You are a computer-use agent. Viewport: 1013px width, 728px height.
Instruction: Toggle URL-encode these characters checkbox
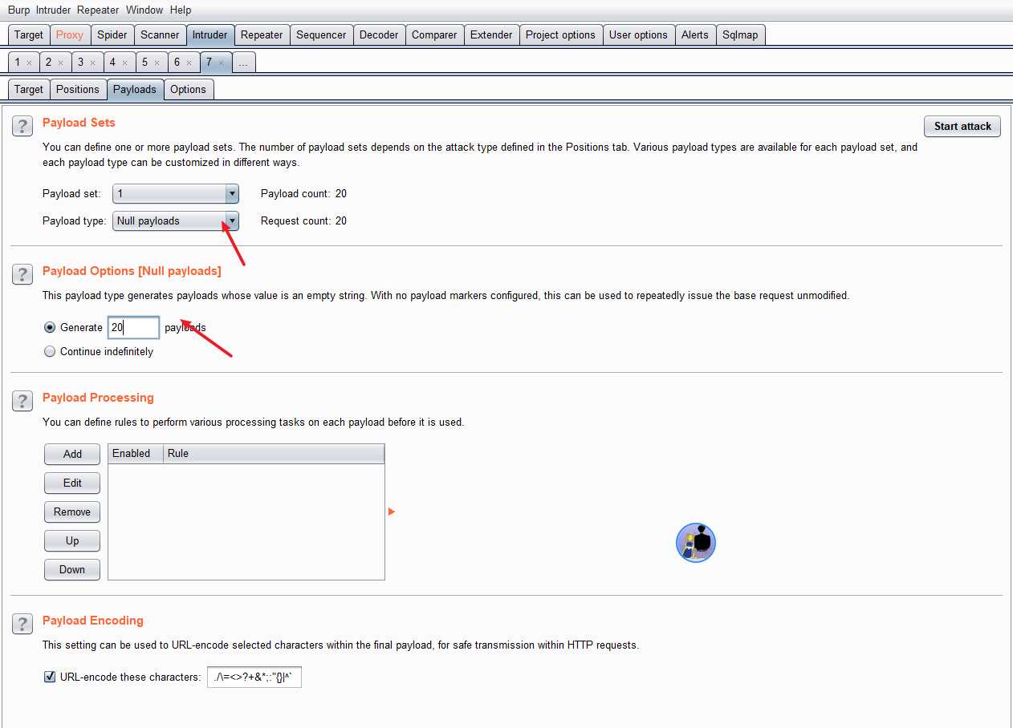pyautogui.click(x=50, y=677)
